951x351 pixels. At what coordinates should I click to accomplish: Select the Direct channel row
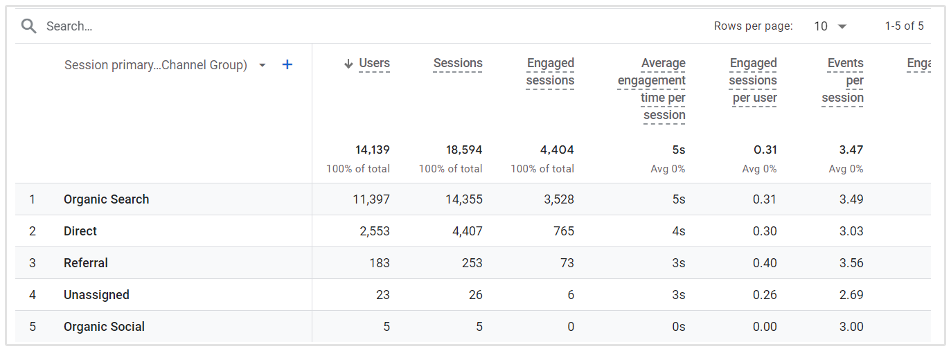[80, 231]
